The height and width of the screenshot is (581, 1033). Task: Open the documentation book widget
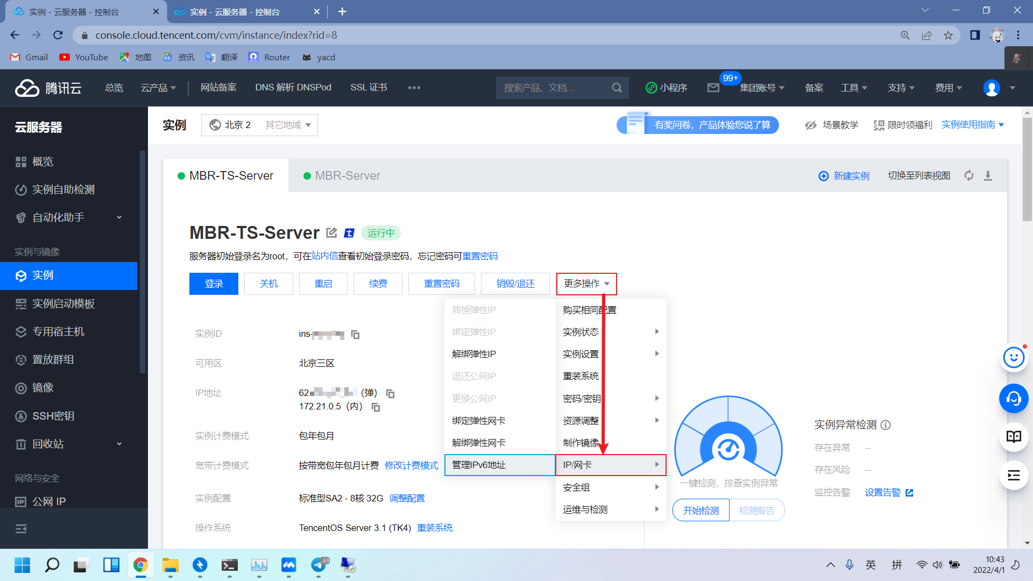[x=1014, y=436]
